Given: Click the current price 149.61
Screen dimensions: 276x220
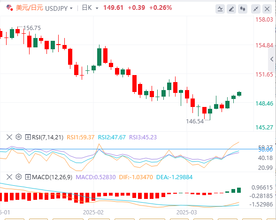Looking at the screenshot, I should 114,8.
